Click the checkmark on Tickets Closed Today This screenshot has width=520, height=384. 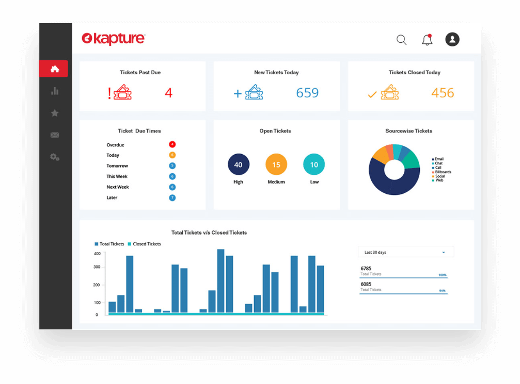pyautogui.click(x=371, y=94)
